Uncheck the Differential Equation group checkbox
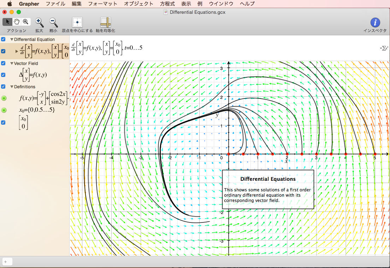 click(3, 39)
